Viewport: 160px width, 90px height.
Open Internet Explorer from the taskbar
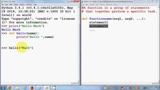[25, 88]
